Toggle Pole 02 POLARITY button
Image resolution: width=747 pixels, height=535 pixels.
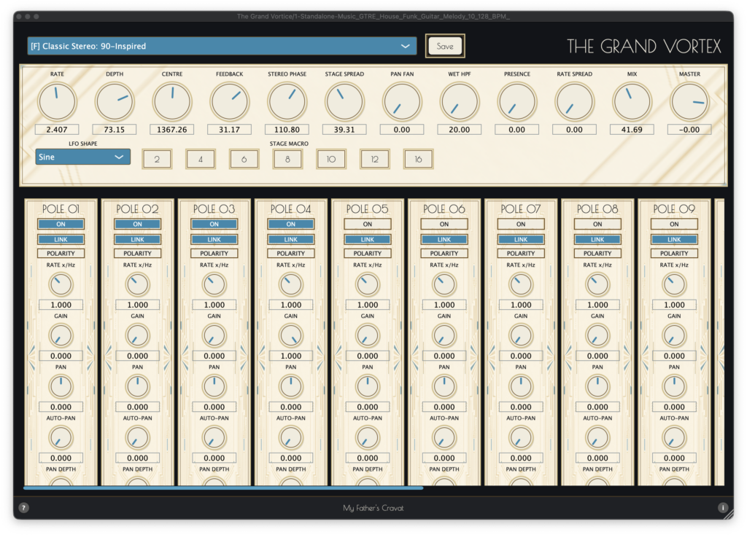(x=138, y=253)
